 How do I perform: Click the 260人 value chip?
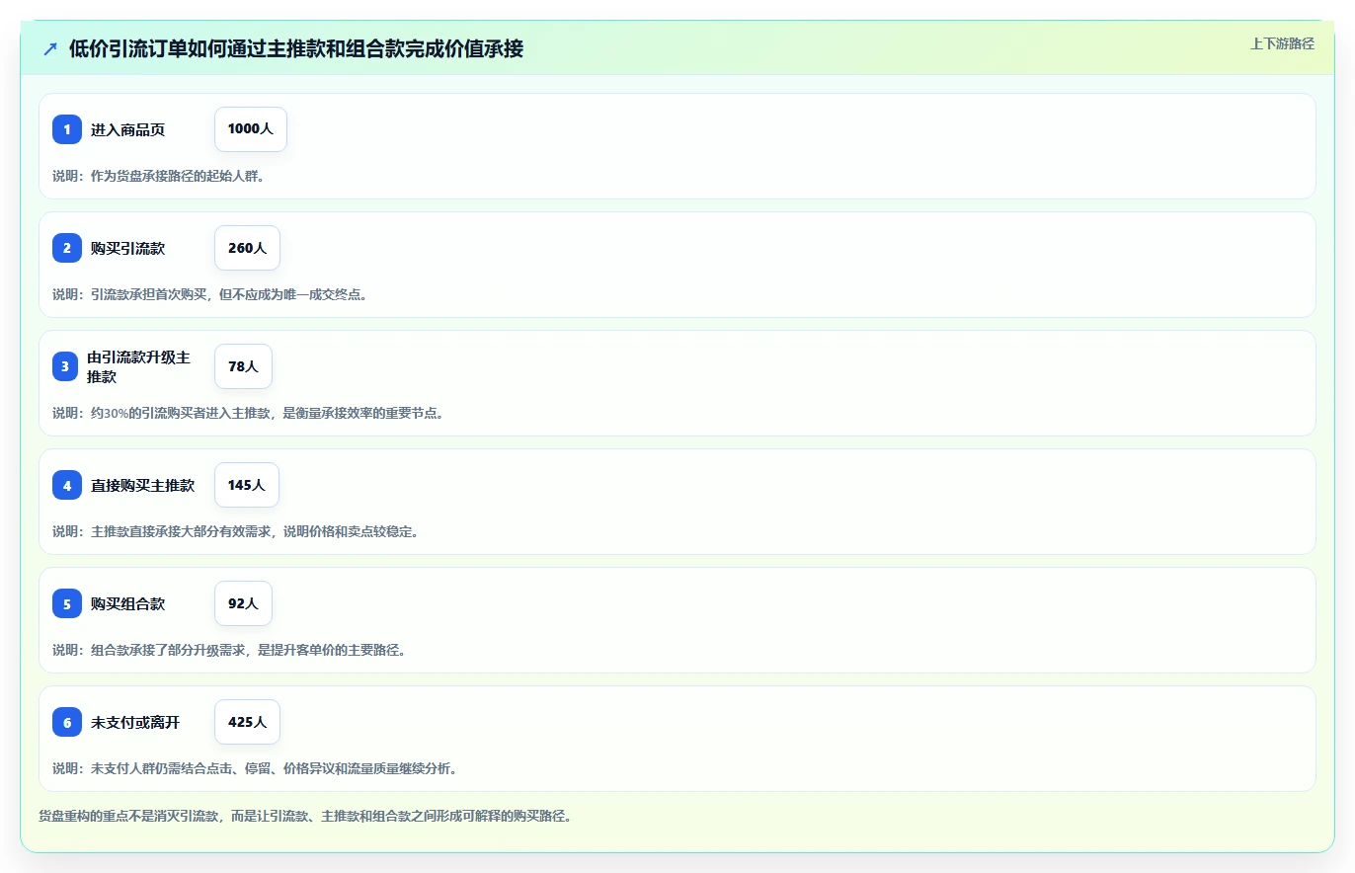point(247,248)
